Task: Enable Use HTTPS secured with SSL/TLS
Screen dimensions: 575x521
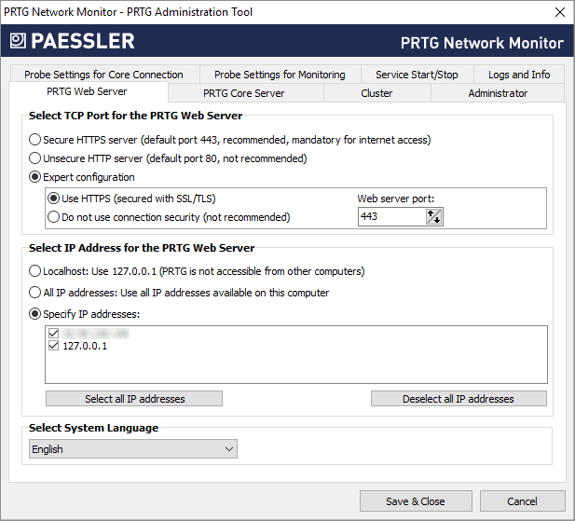Action: [54, 199]
